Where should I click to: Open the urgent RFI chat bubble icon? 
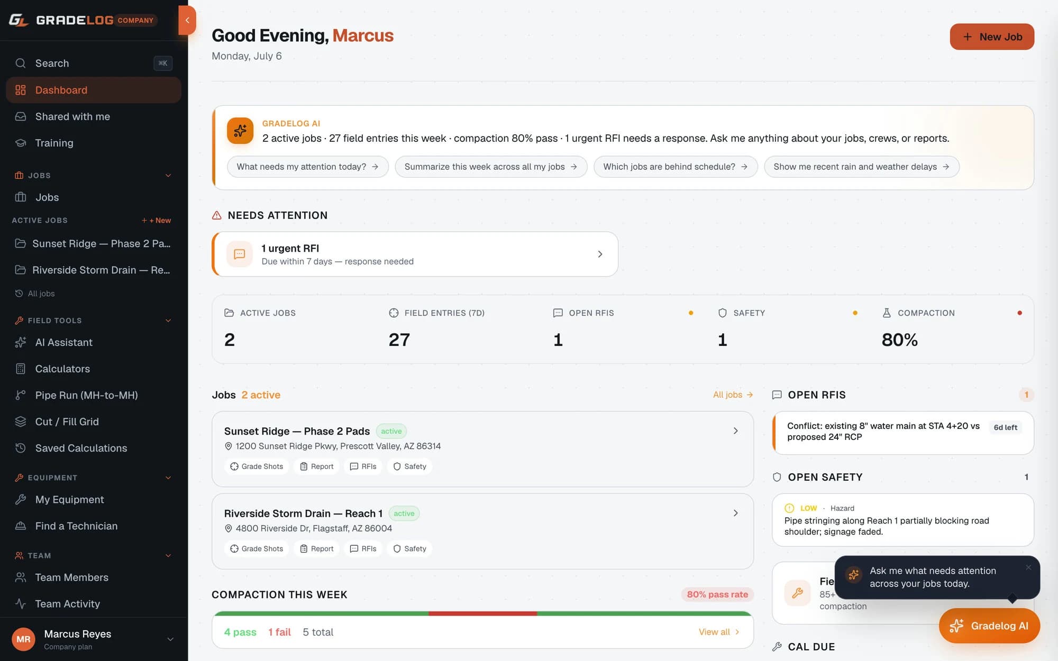(239, 254)
